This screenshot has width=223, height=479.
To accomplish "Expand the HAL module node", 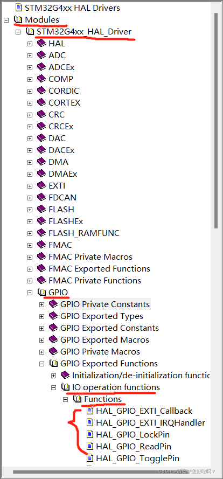I will [30, 44].
